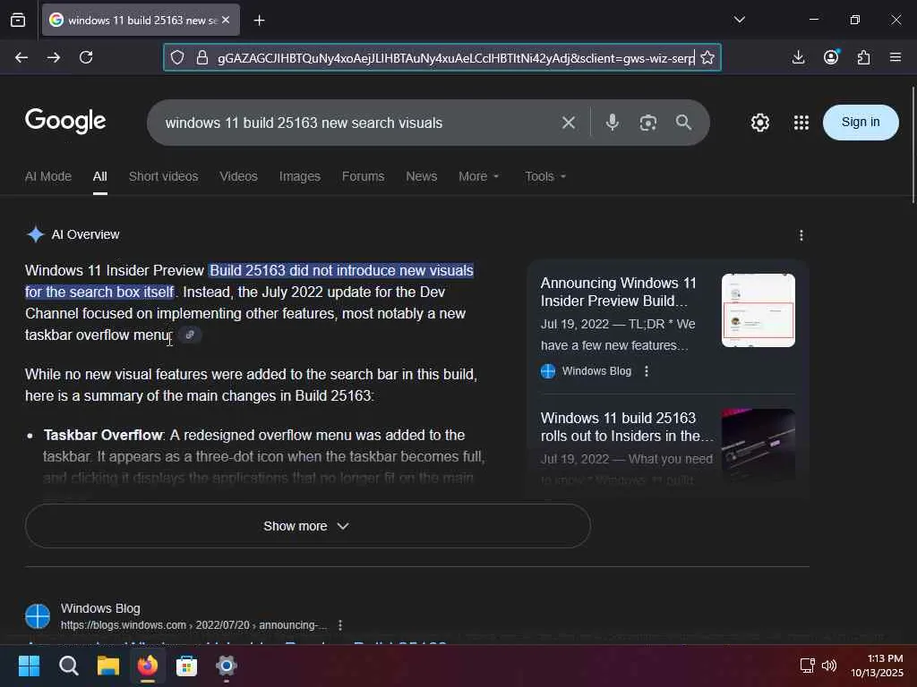Screen dimensions: 917x687
Task: Click the Windows Blog result favicon
Action: pos(38,616)
